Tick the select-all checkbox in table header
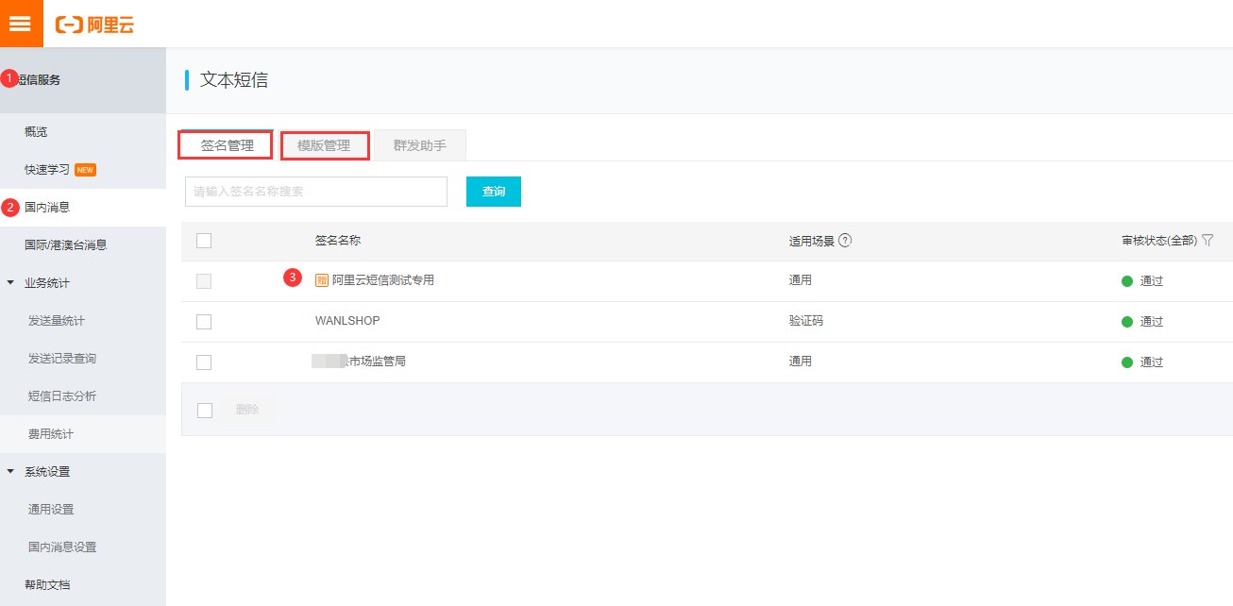Screen dimensions: 1233x606 204,241
